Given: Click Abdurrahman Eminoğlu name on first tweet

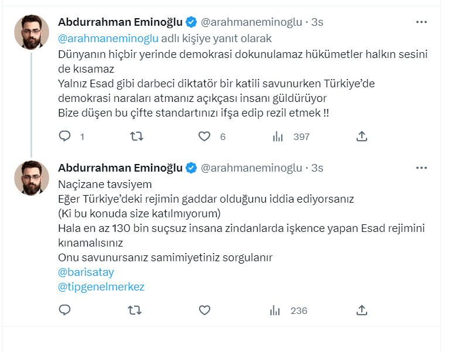Looking at the screenshot, I should [x=120, y=22].
